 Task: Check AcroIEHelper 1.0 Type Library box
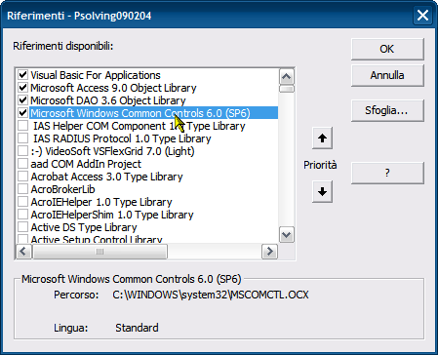pos(22,202)
